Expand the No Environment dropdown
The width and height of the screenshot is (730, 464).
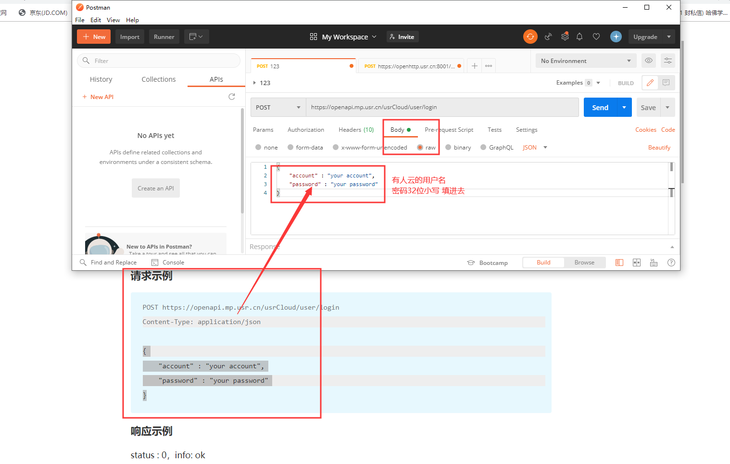pyautogui.click(x=585, y=61)
